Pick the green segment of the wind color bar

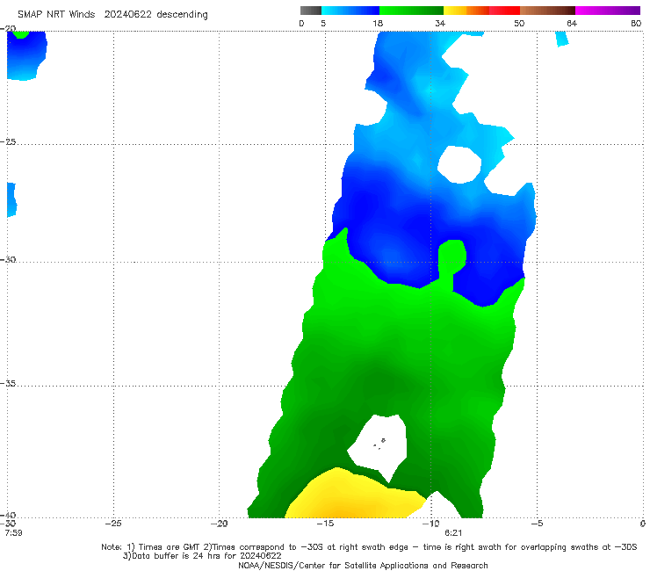(x=411, y=11)
